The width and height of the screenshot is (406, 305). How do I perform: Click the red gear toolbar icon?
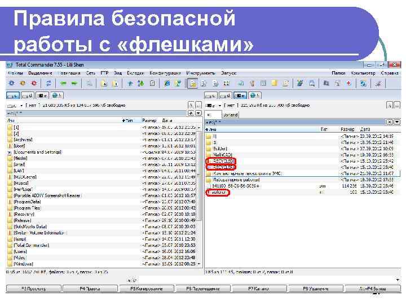click(x=34, y=83)
